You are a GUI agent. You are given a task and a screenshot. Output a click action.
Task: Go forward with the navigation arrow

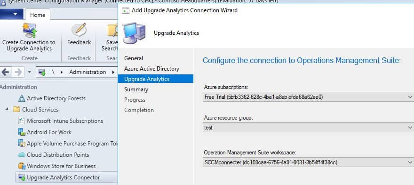click(18, 72)
